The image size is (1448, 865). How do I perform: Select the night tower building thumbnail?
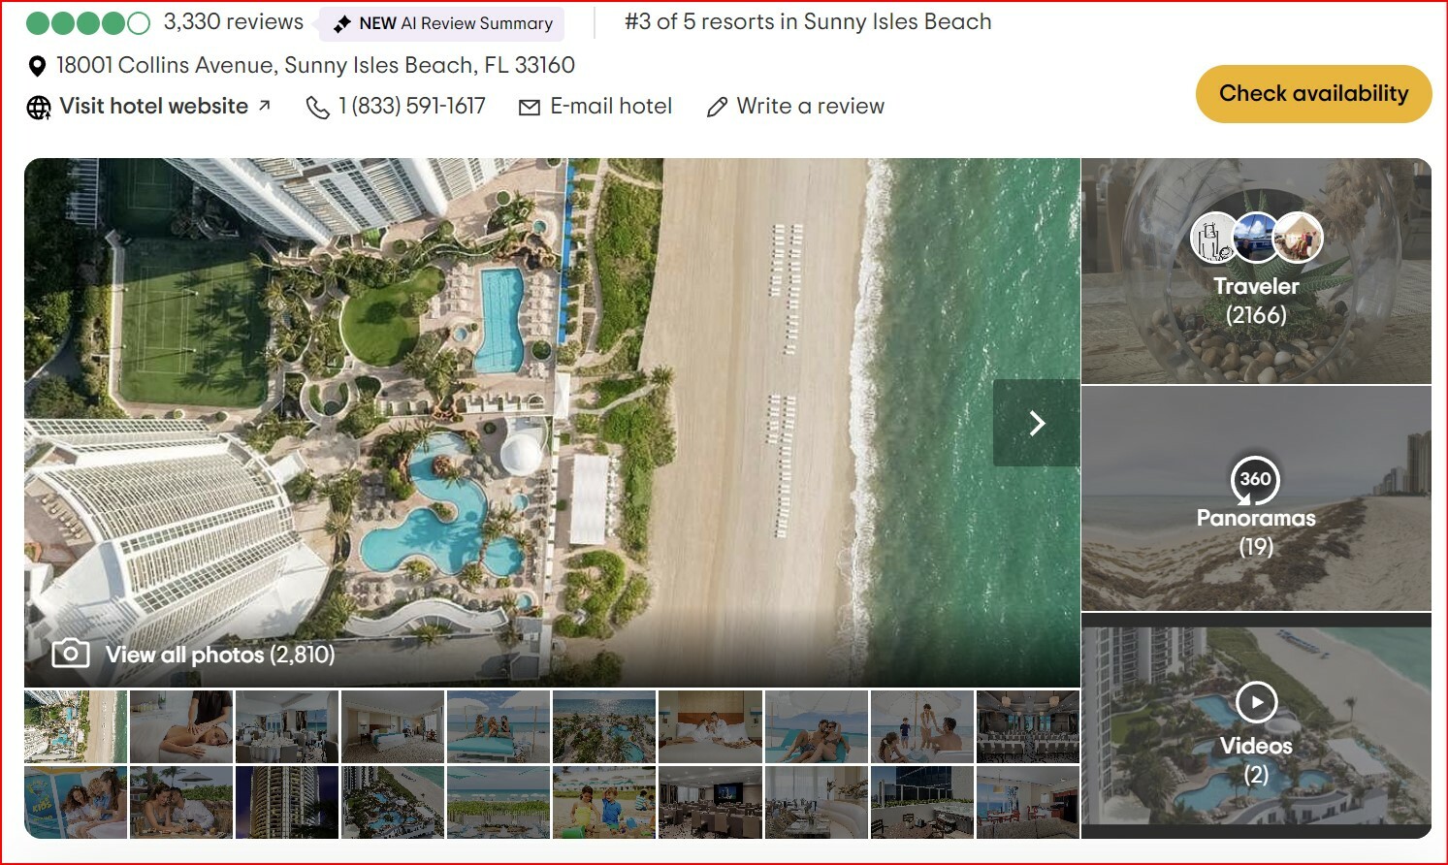point(287,802)
